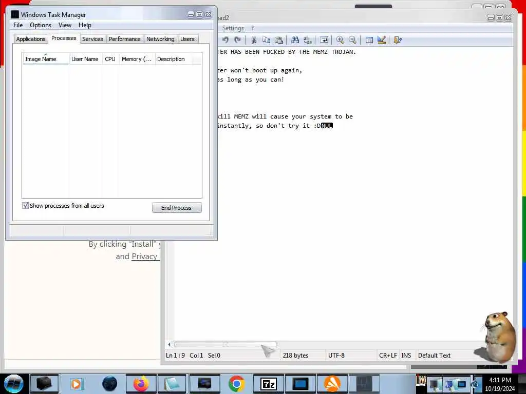Click the left arrow of Notepad2 scrollbar
Image resolution: width=526 pixels, height=394 pixels.
(169, 344)
